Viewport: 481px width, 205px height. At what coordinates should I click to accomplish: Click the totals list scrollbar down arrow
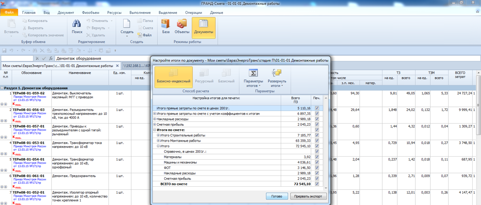click(326, 188)
